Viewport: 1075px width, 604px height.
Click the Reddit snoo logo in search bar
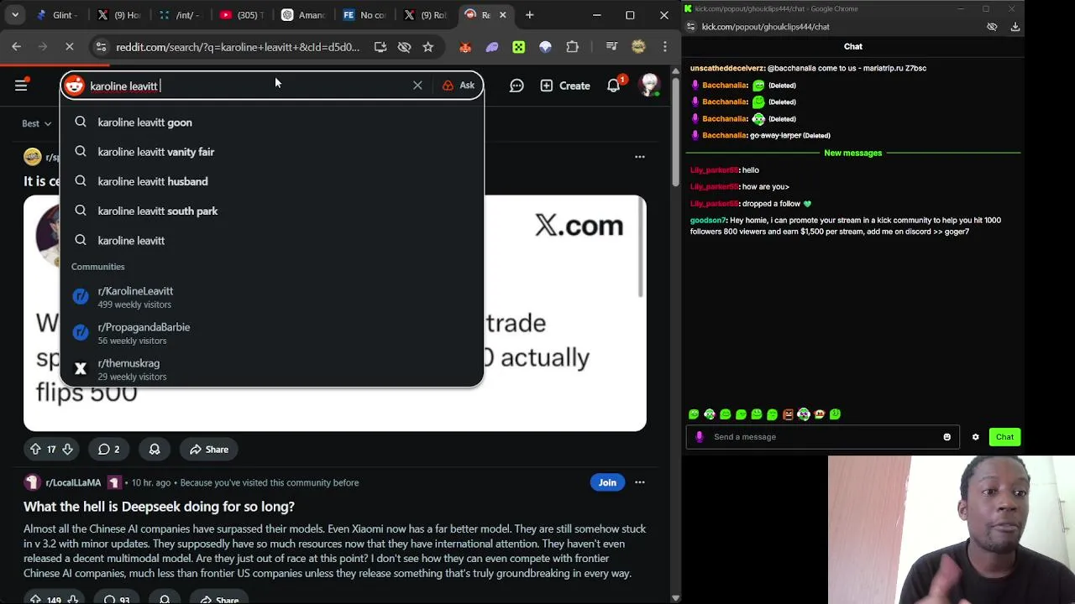[75, 86]
